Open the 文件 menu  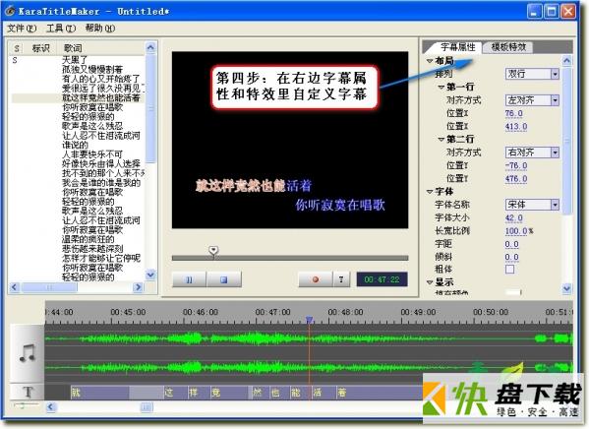(x=22, y=29)
